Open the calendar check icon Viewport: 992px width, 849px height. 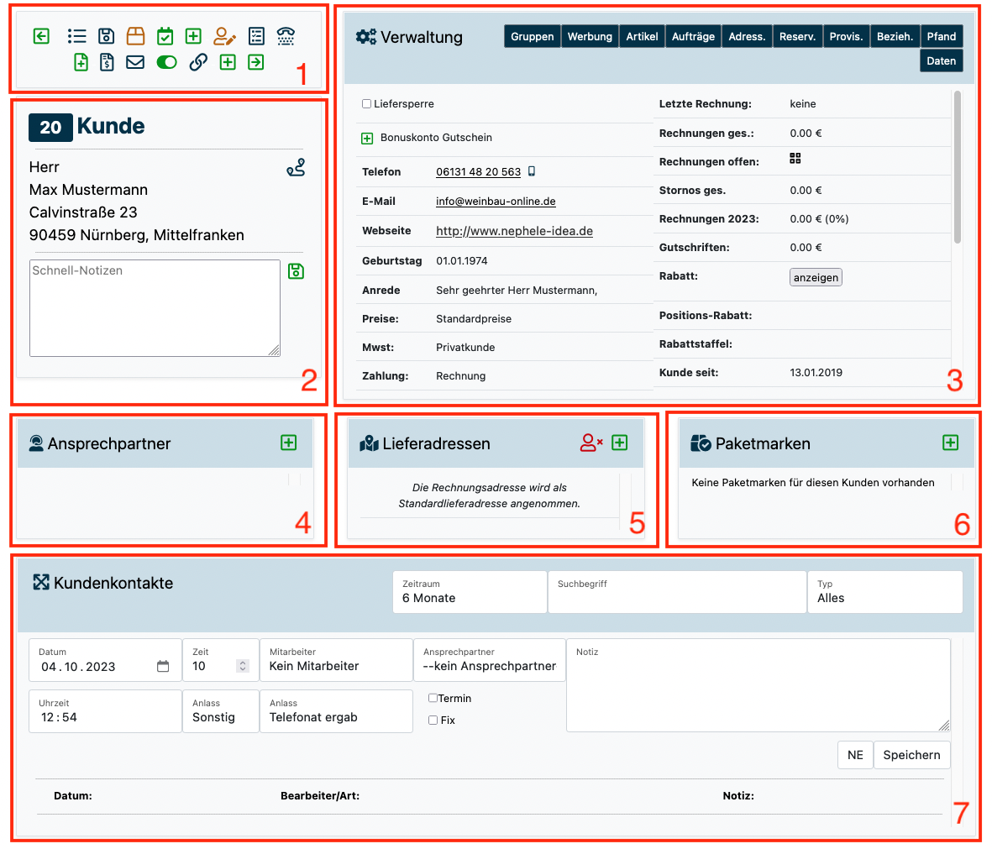click(x=165, y=36)
